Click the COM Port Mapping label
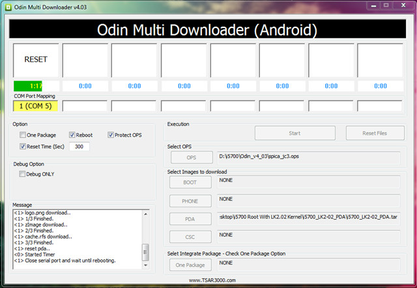The width and height of the screenshot is (417, 288). coord(35,96)
